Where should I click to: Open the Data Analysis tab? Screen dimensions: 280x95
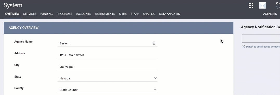point(169,14)
